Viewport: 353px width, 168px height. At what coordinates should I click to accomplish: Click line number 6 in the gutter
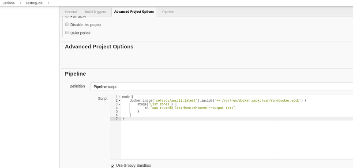116,115
